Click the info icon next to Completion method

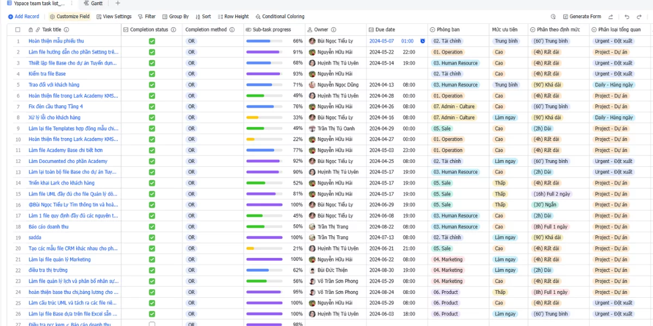pyautogui.click(x=232, y=30)
